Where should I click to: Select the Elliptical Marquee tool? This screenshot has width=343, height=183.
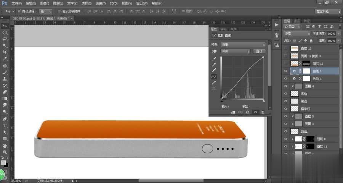[5, 32]
